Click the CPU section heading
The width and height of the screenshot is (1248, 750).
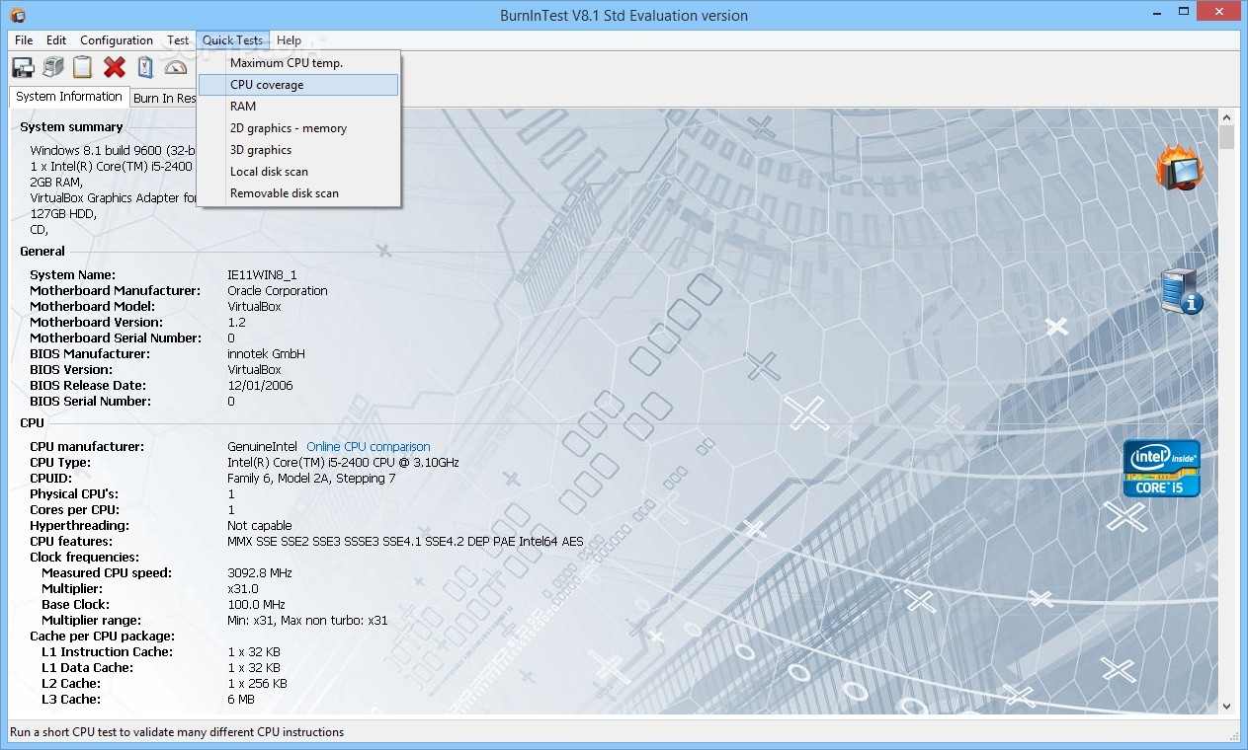pyautogui.click(x=33, y=423)
